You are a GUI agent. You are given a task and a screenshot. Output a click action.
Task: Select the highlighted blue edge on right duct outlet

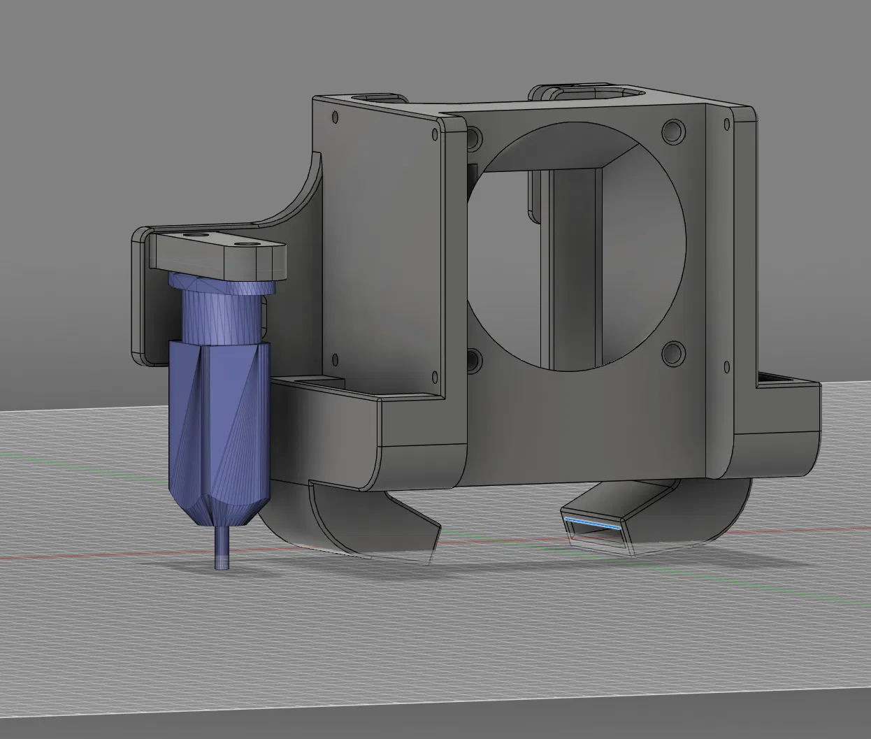click(x=592, y=523)
